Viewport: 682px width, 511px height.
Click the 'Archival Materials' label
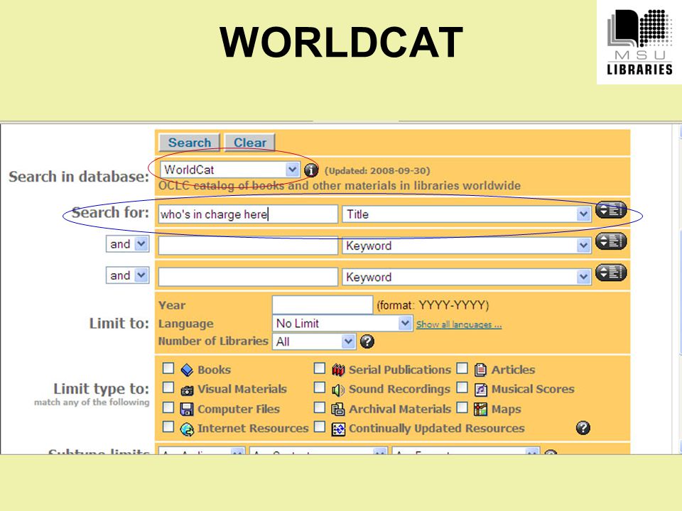click(400, 409)
